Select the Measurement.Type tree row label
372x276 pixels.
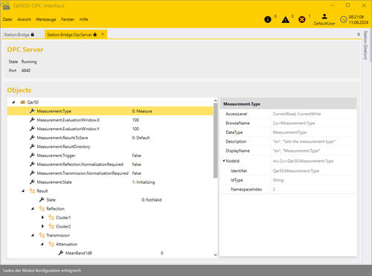(54, 111)
